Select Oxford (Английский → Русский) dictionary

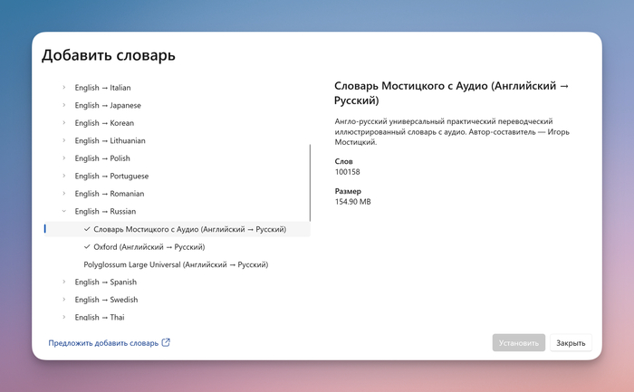click(149, 247)
